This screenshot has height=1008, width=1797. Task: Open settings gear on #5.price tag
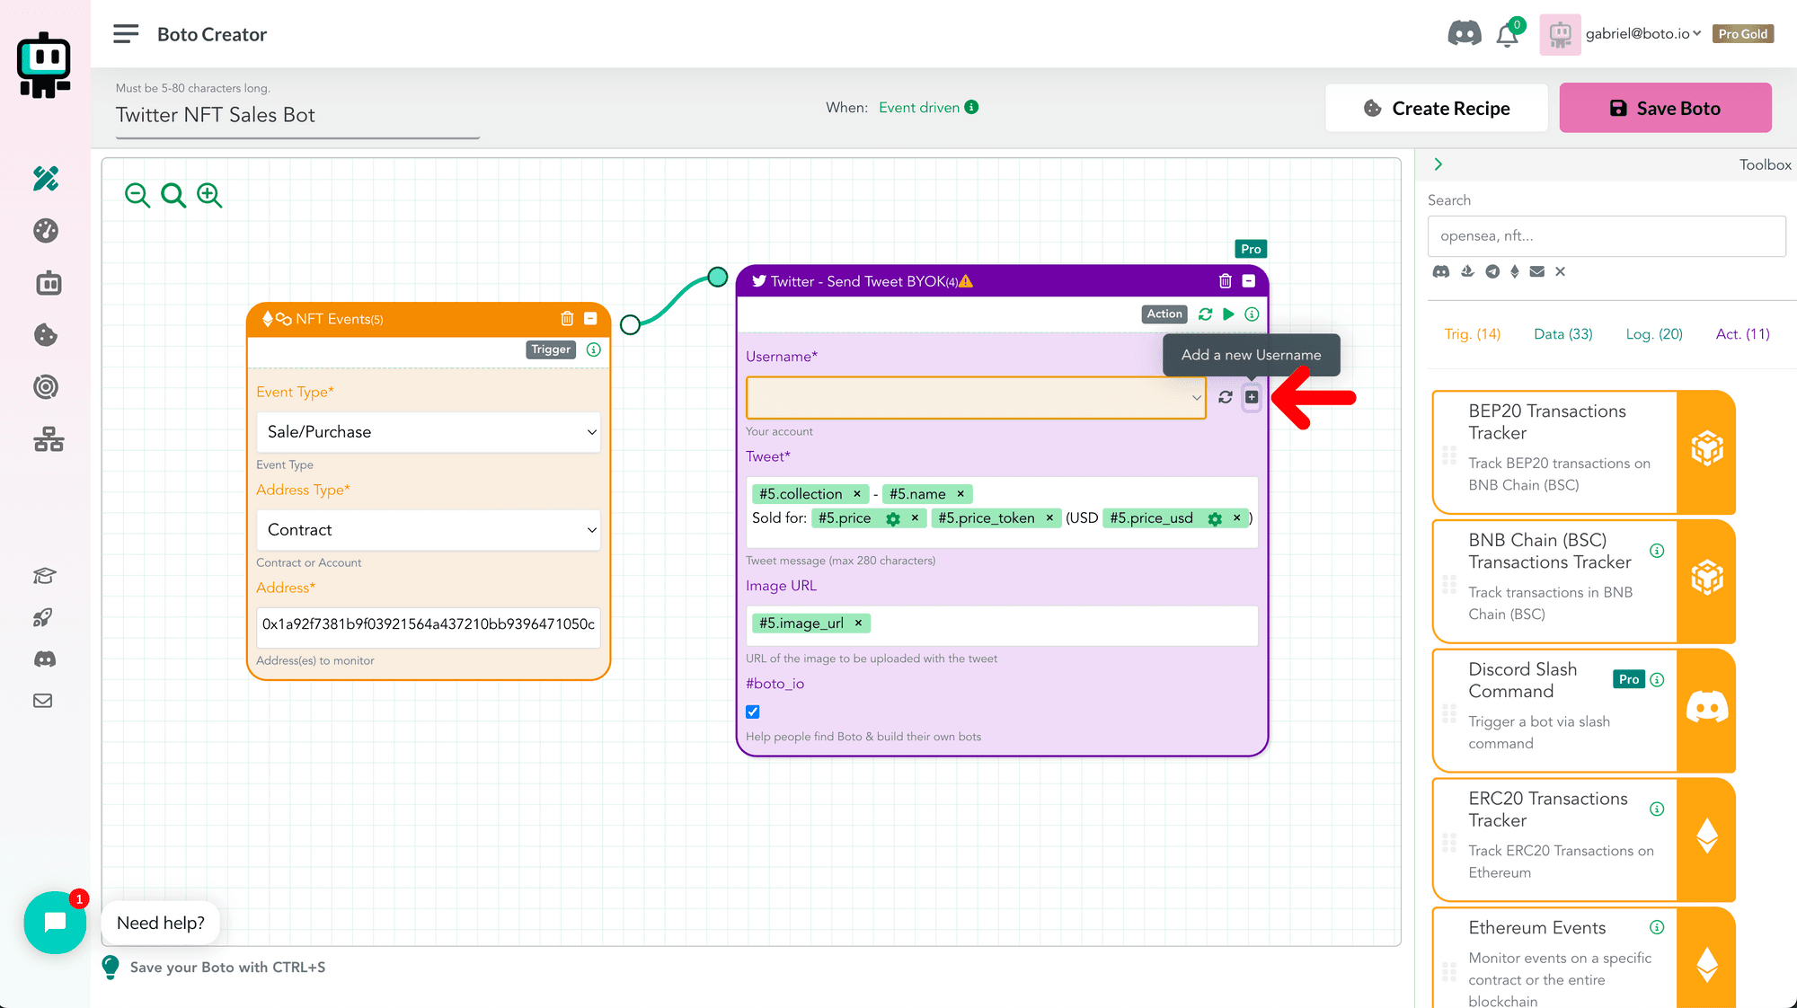(893, 519)
